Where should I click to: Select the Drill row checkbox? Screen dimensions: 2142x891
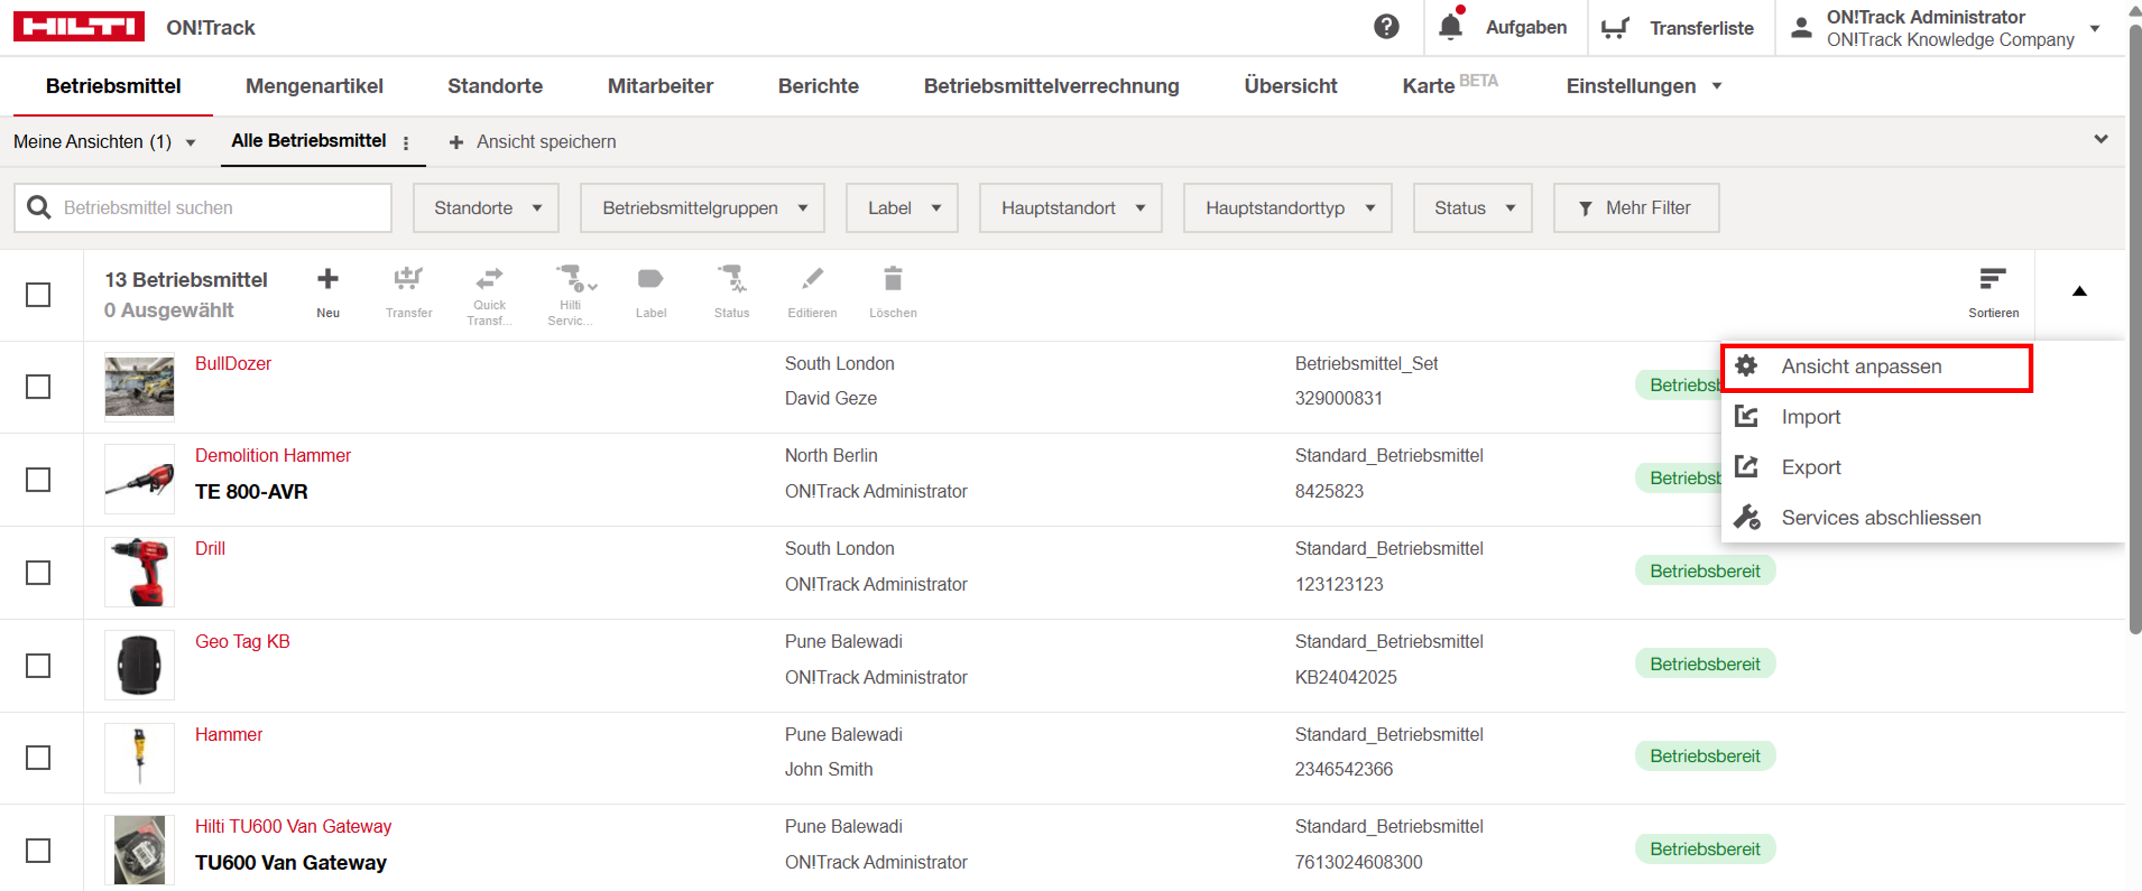coord(38,573)
